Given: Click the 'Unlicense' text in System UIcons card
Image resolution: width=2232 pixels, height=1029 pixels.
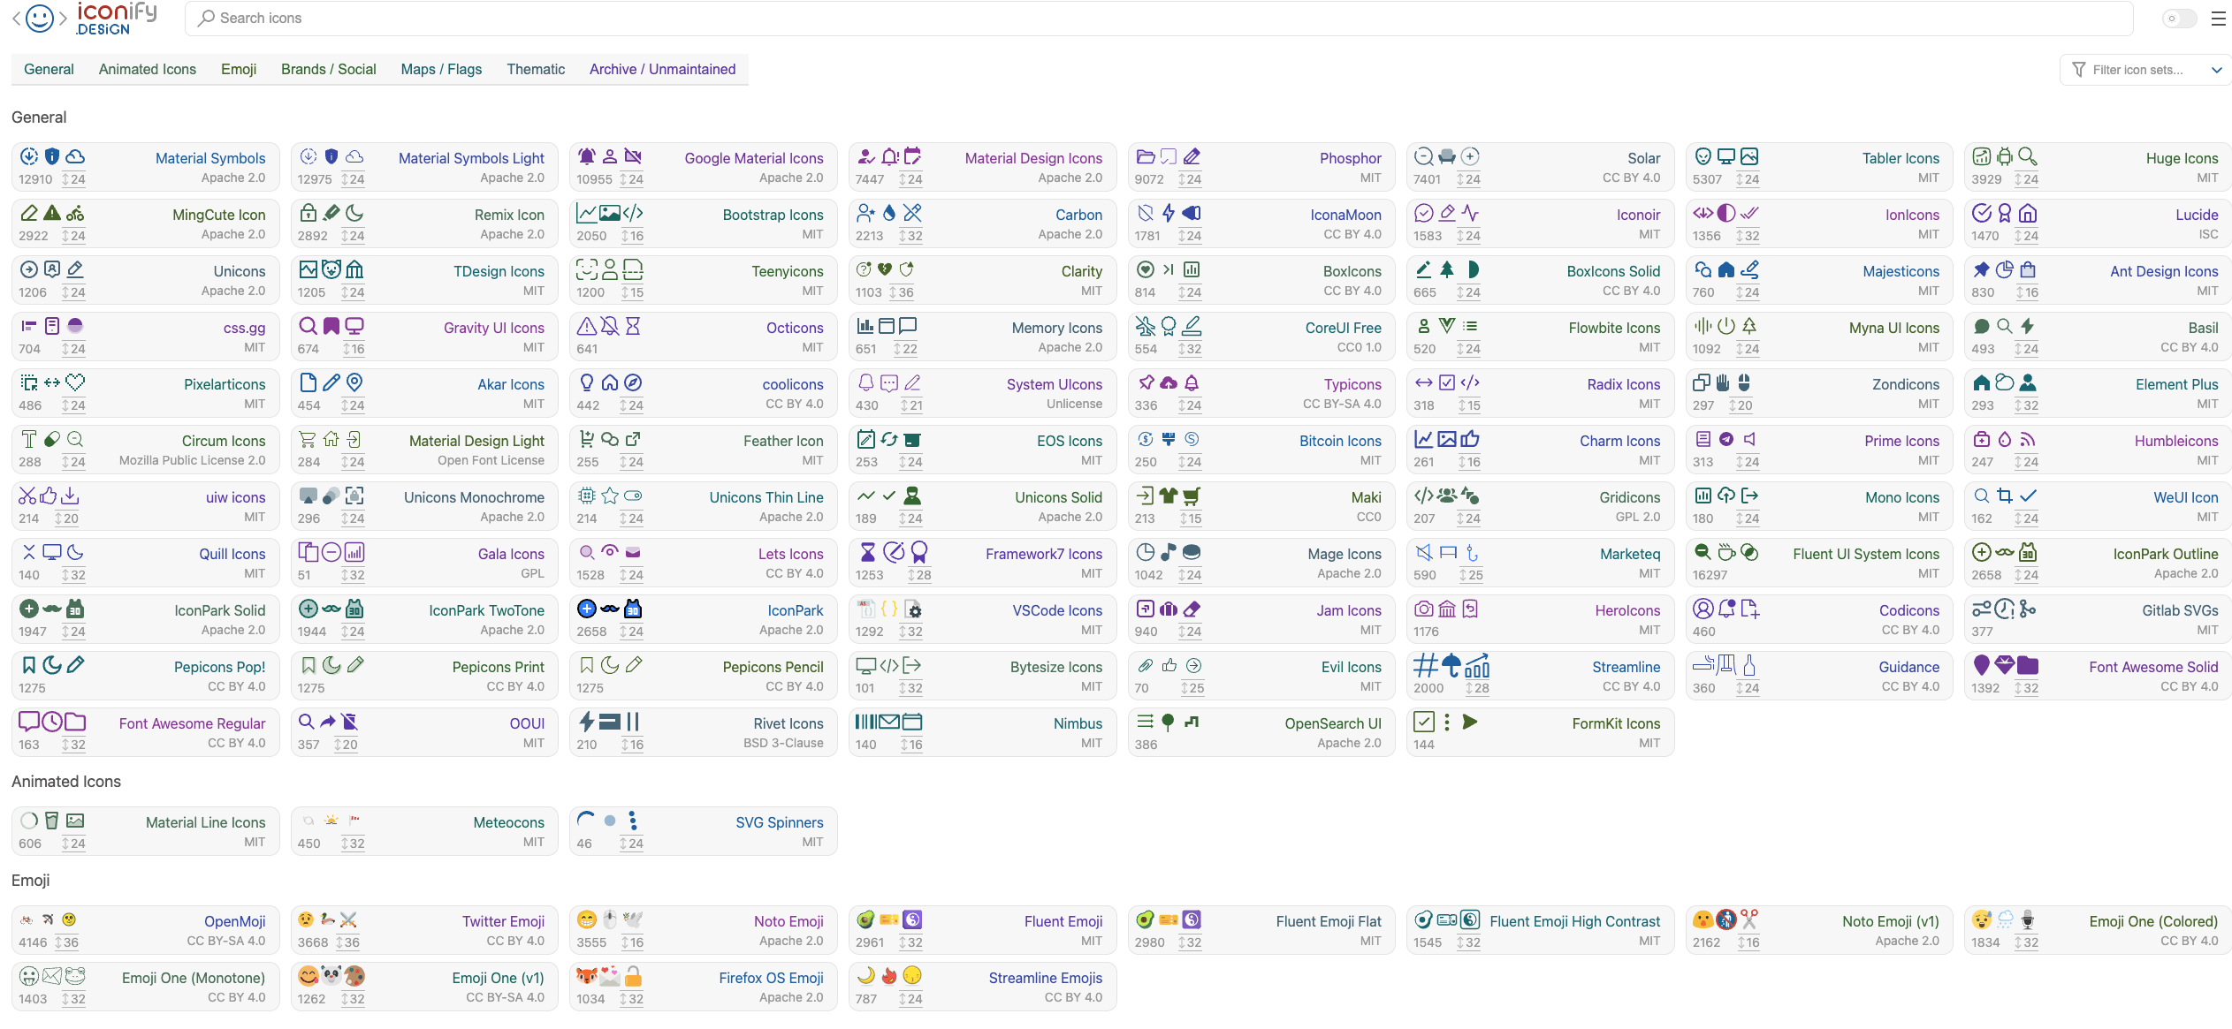Looking at the screenshot, I should pyautogui.click(x=1074, y=404).
